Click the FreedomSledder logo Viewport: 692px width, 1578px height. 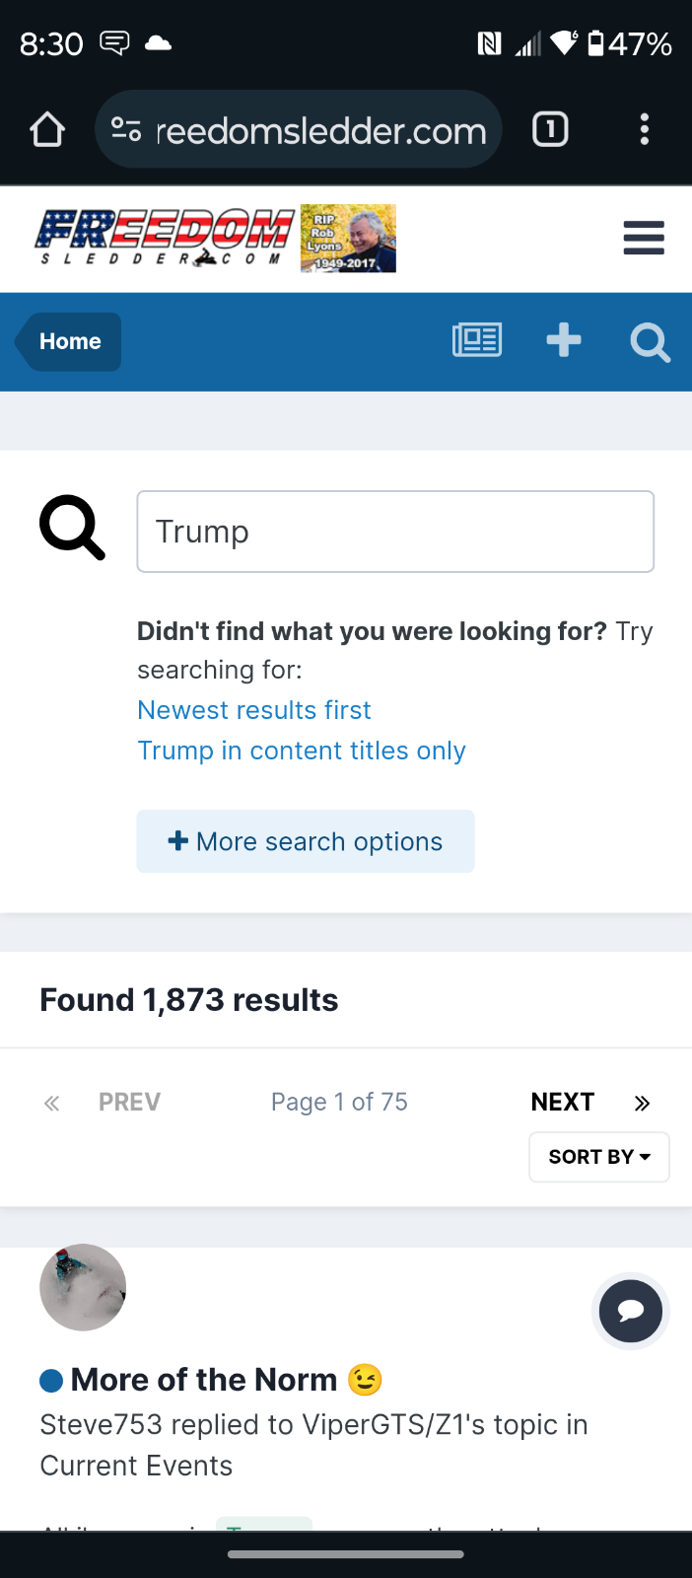click(x=166, y=238)
